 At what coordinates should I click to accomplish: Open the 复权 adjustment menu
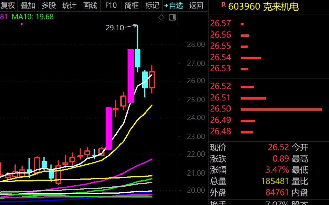point(8,5)
